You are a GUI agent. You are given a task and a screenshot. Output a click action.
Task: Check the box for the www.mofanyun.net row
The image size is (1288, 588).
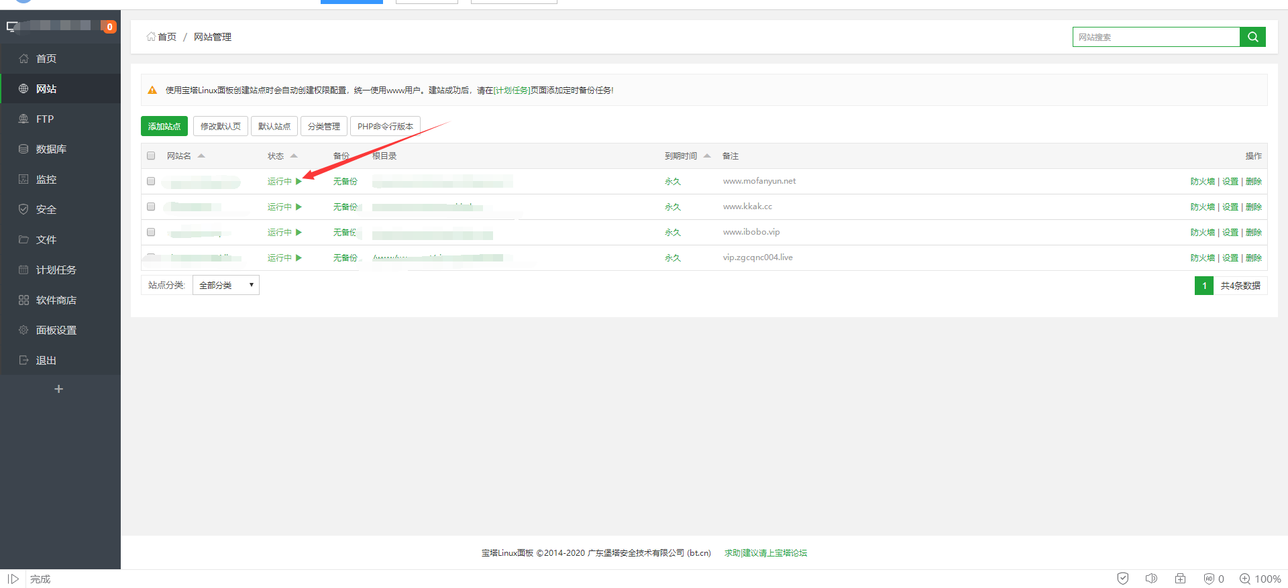(x=151, y=182)
